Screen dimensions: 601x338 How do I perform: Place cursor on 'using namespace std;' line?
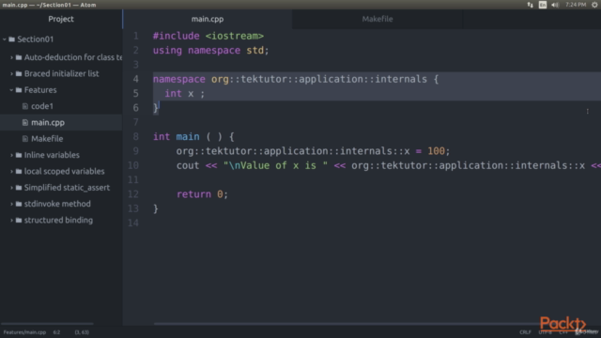pyautogui.click(x=210, y=51)
